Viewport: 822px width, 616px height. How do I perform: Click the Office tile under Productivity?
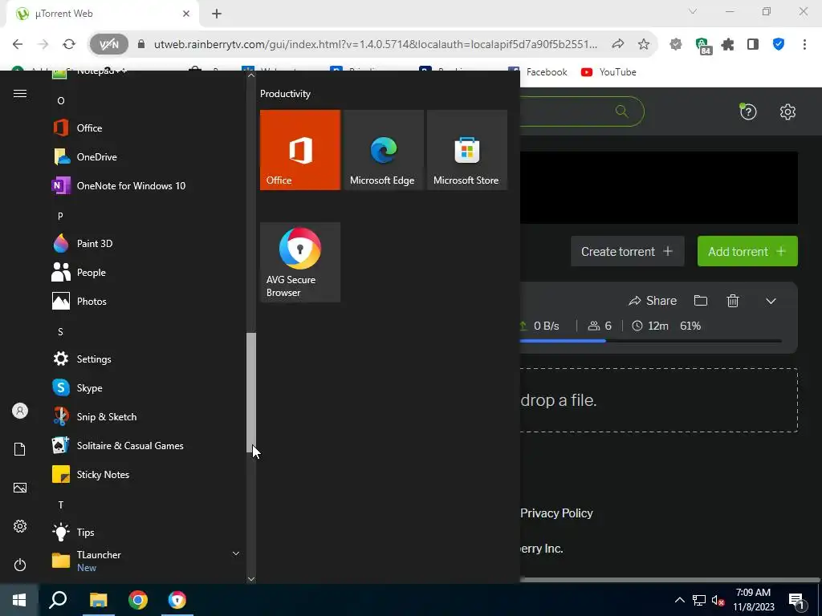click(300, 150)
